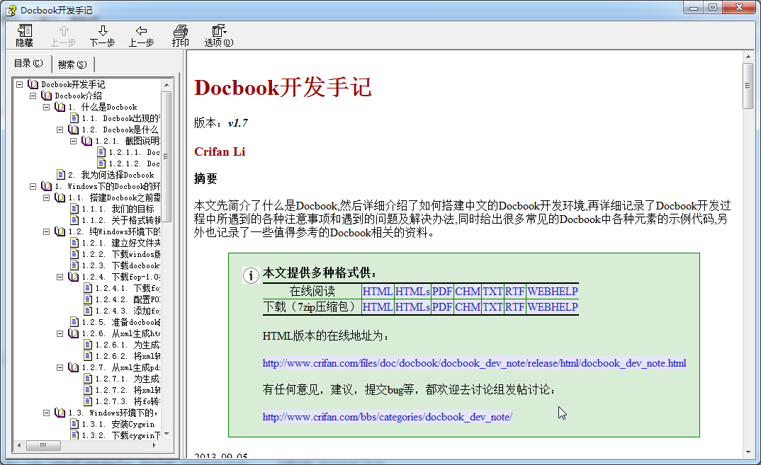Click the book icon beside Docbook介绍
This screenshot has width=761, height=465.
coord(47,96)
